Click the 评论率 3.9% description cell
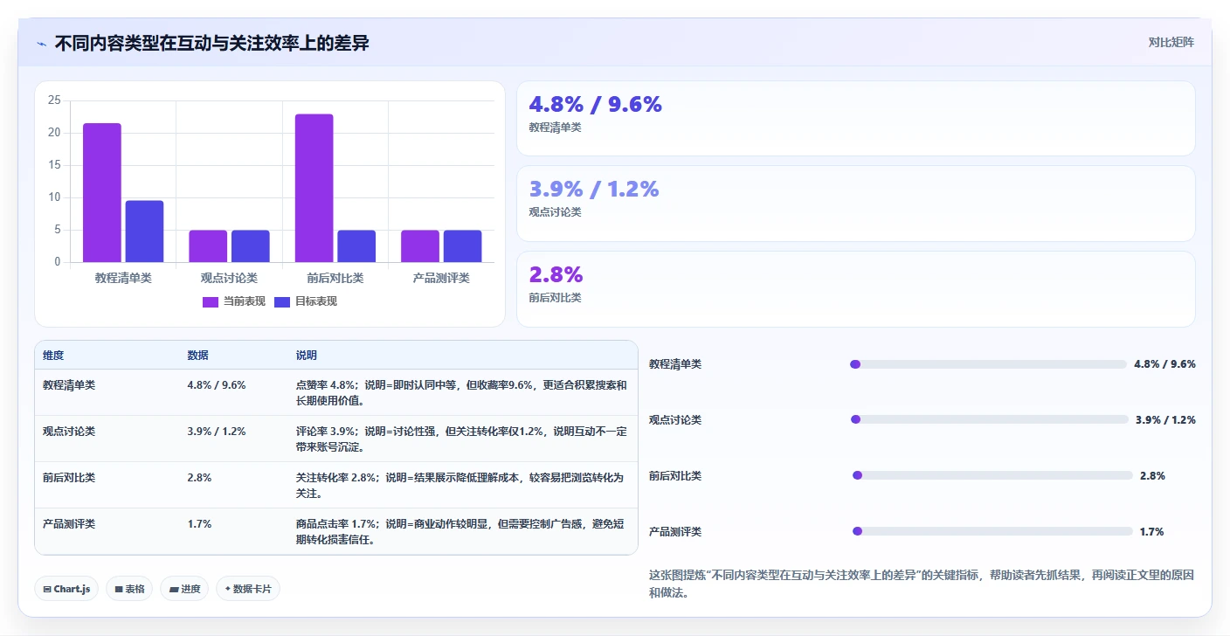1230x636 pixels. point(461,439)
